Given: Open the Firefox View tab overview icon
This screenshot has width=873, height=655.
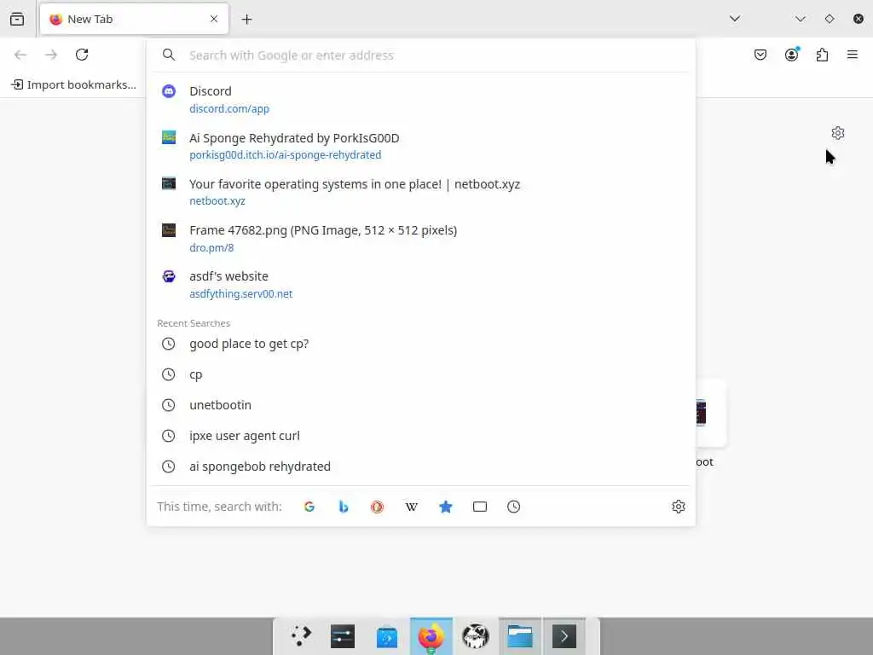Looking at the screenshot, I should pos(17,19).
